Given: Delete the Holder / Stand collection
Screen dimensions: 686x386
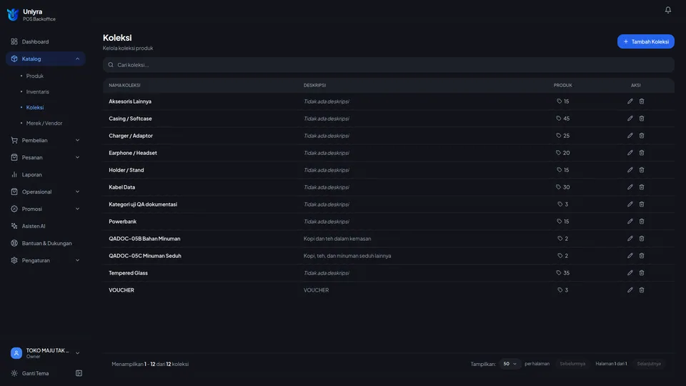Looking at the screenshot, I should (x=642, y=170).
